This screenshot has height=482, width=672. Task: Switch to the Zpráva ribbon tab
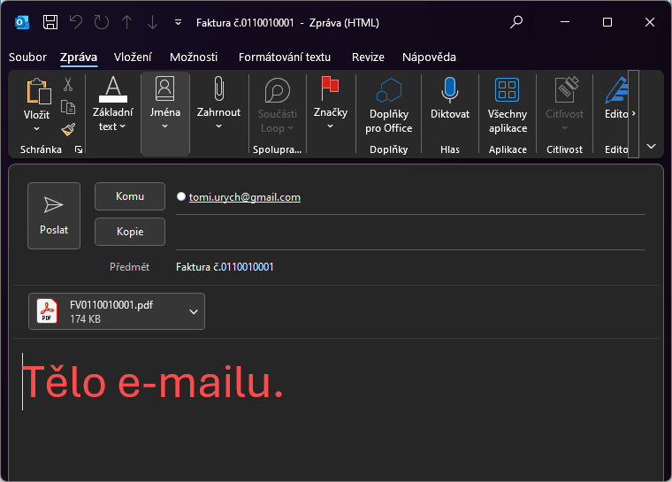pyautogui.click(x=79, y=57)
